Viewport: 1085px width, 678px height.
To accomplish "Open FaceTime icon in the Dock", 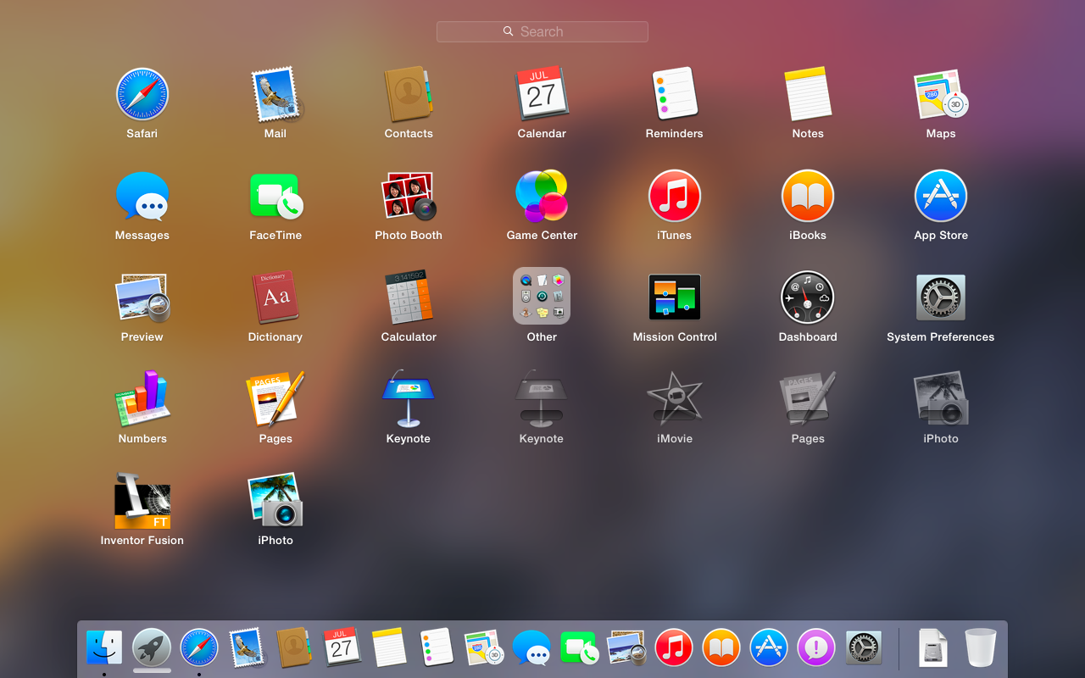I will (579, 648).
